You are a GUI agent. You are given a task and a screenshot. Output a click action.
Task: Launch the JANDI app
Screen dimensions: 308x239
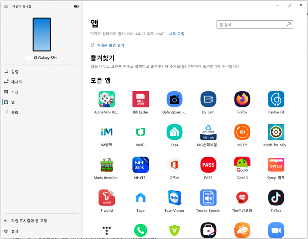(140, 132)
